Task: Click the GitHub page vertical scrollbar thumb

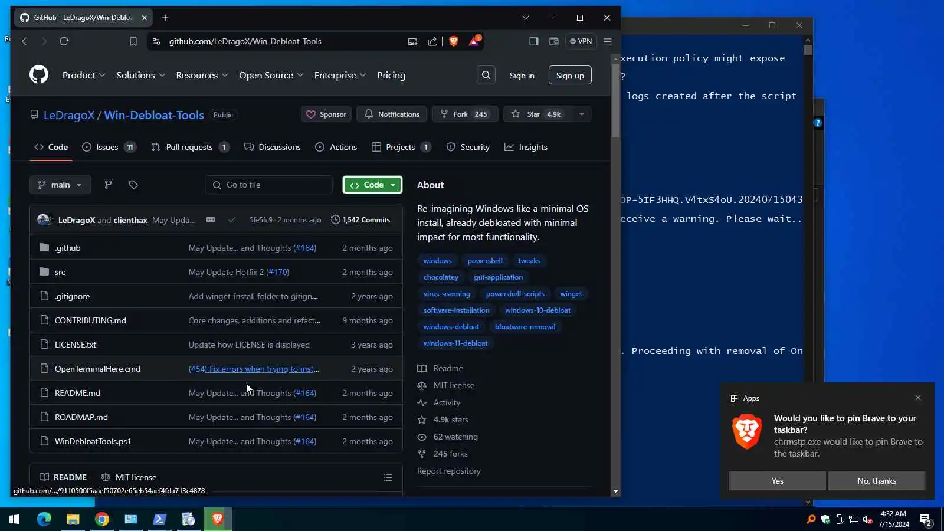Action: click(x=615, y=101)
